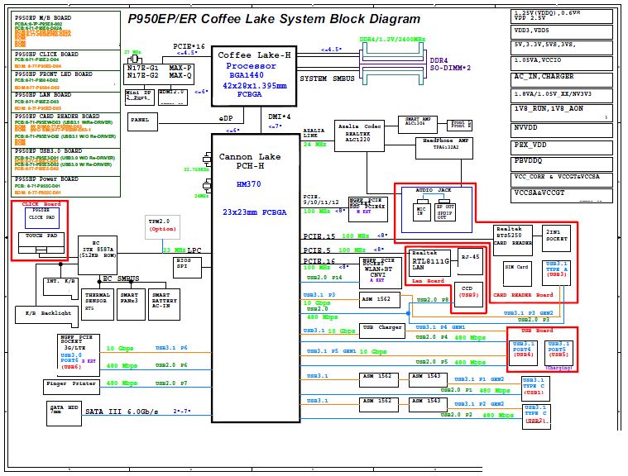
Task: Select the Realtek RTL8111G LAN block
Action: [x=429, y=263]
